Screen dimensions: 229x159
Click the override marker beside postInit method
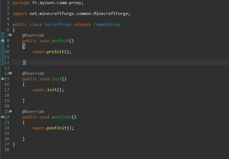tap(2, 117)
